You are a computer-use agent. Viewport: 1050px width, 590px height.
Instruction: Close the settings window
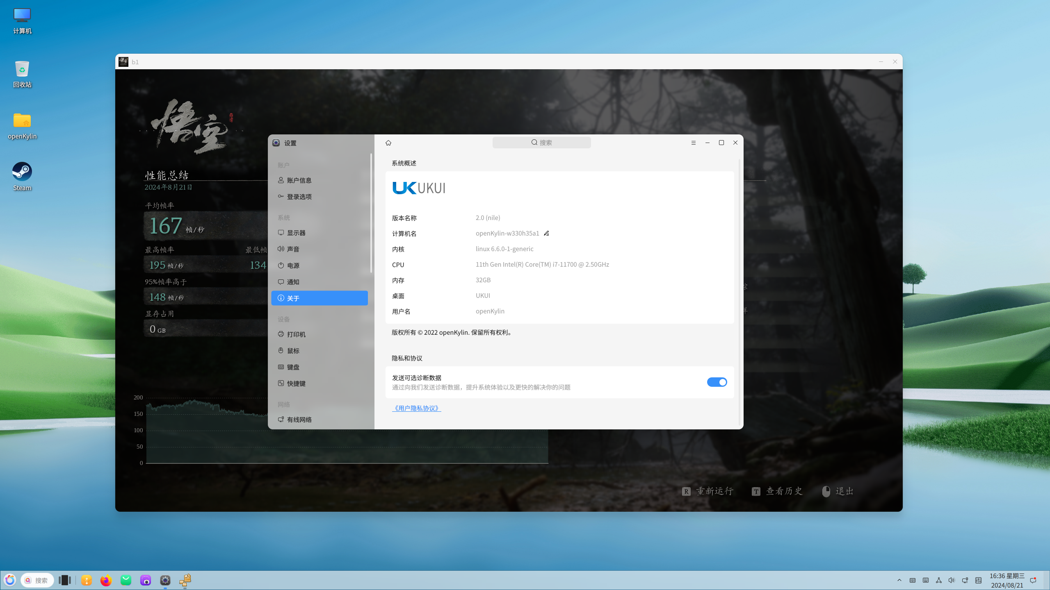735,143
